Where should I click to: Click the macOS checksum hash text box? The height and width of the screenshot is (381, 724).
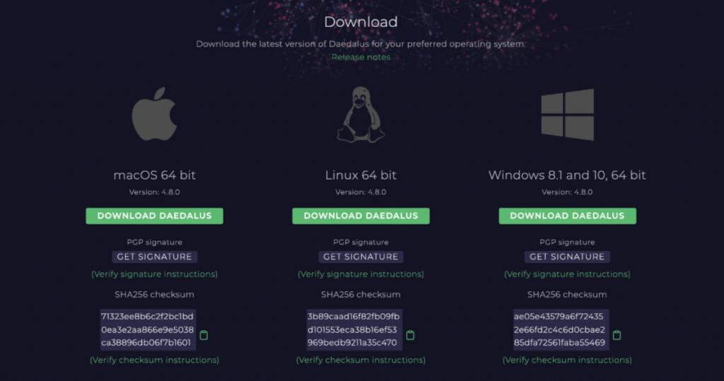[x=147, y=329]
